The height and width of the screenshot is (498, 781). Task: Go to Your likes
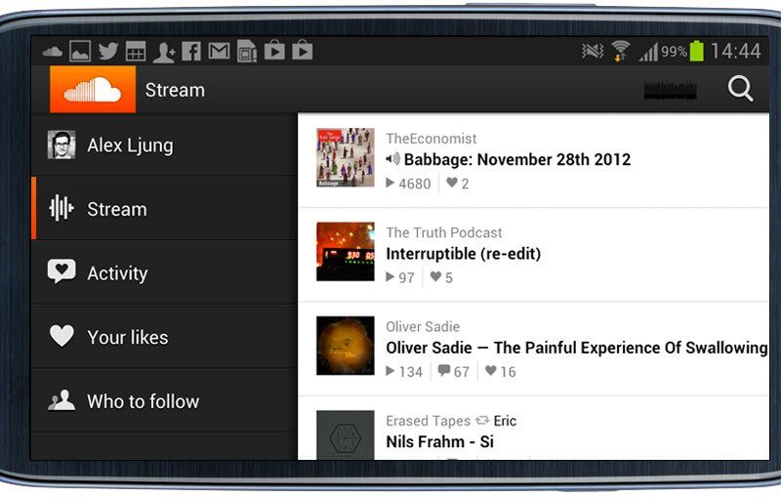click(x=164, y=337)
